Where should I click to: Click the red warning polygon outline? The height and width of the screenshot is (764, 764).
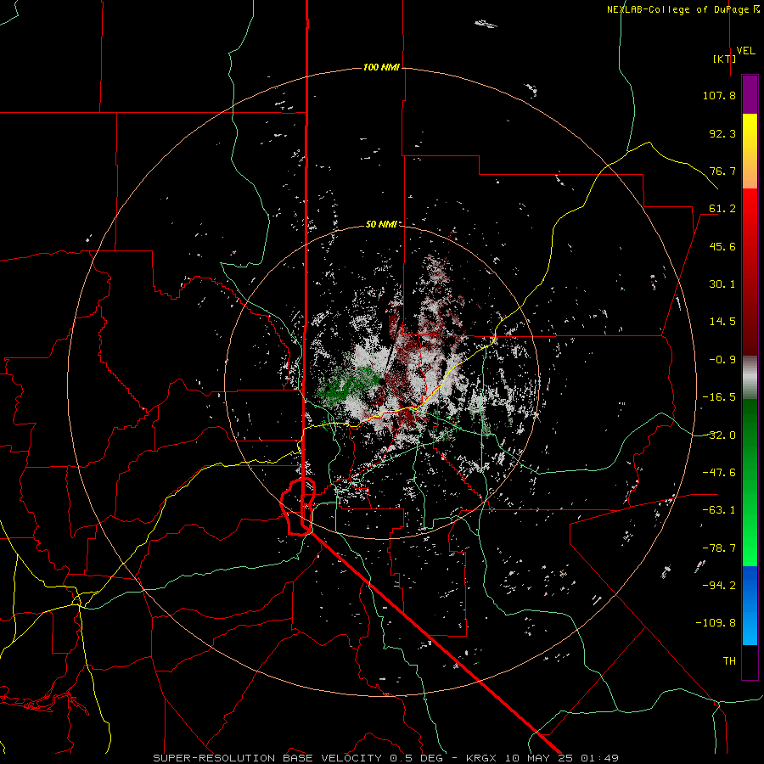click(x=298, y=507)
